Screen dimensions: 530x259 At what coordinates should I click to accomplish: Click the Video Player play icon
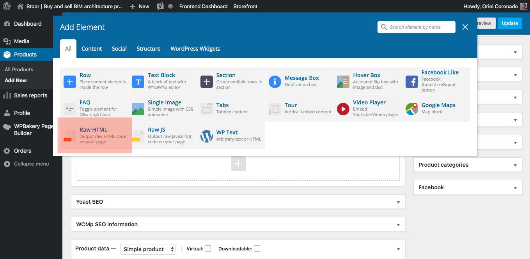pyautogui.click(x=343, y=109)
